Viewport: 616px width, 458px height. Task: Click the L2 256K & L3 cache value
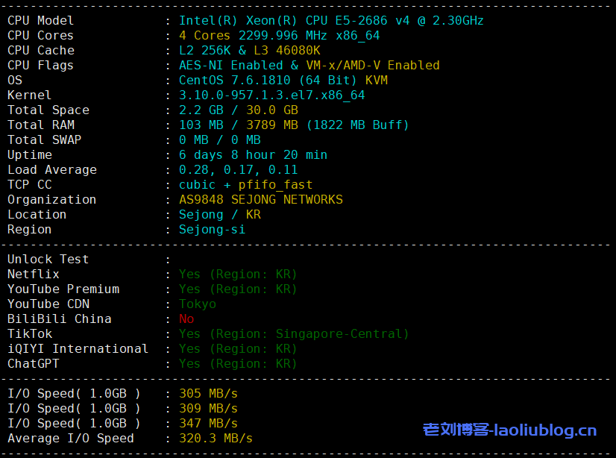click(x=249, y=51)
